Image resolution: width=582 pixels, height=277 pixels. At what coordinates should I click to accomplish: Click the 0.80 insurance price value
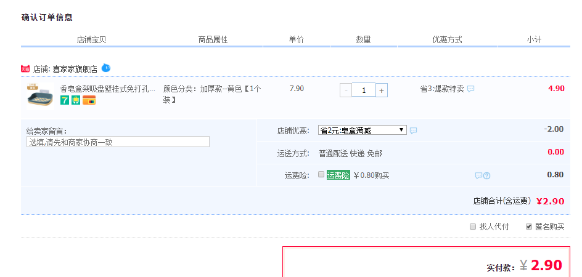[555, 175]
